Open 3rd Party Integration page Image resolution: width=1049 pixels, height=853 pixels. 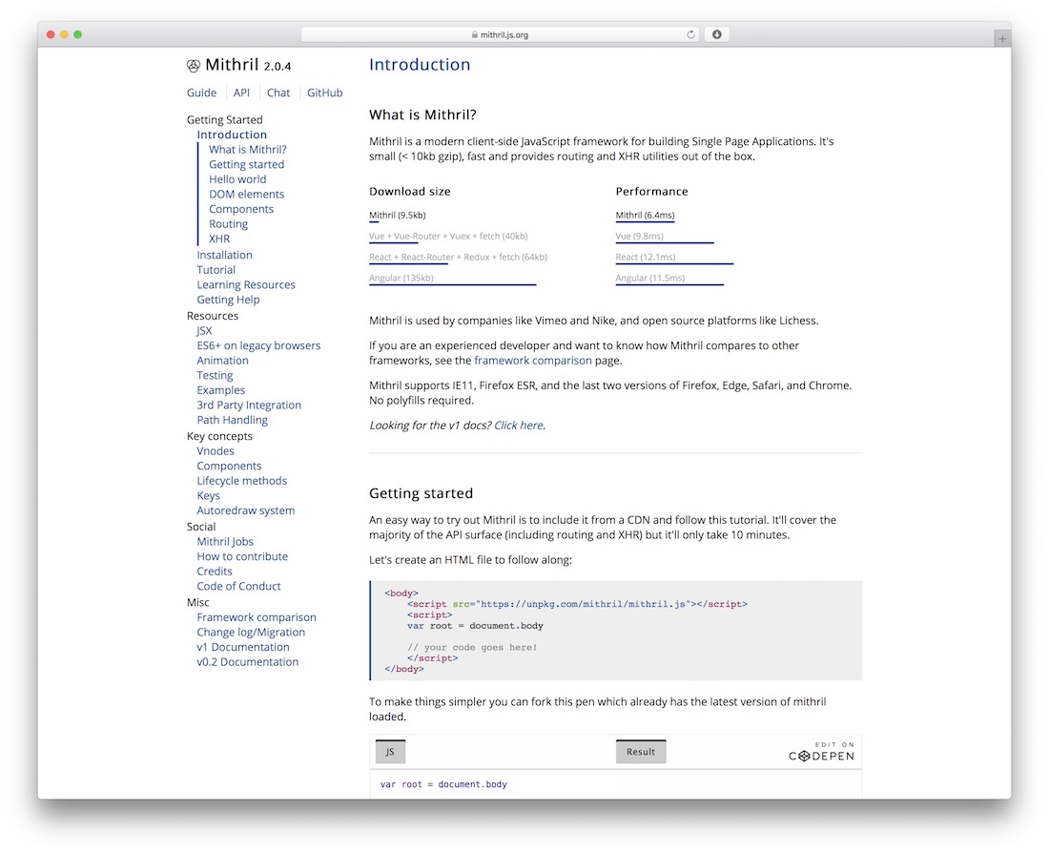[249, 406]
